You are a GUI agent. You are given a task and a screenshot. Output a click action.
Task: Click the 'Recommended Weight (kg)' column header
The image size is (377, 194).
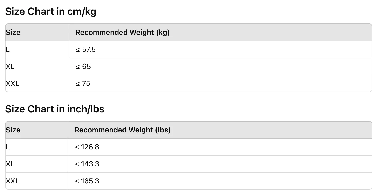[x=122, y=33]
